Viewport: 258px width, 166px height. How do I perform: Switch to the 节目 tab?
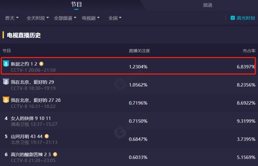click(x=76, y=4)
